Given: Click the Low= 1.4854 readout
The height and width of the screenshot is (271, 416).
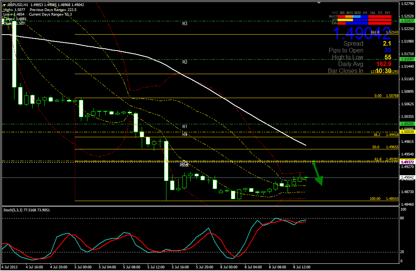Looking at the screenshot, I should (x=14, y=14).
